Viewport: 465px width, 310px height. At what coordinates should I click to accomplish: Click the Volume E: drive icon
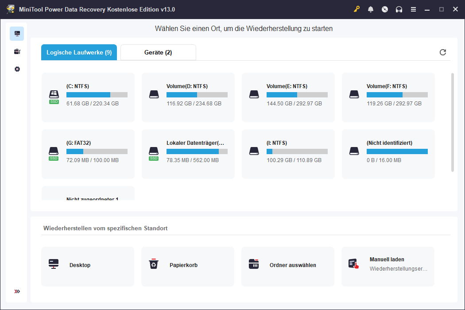click(254, 95)
